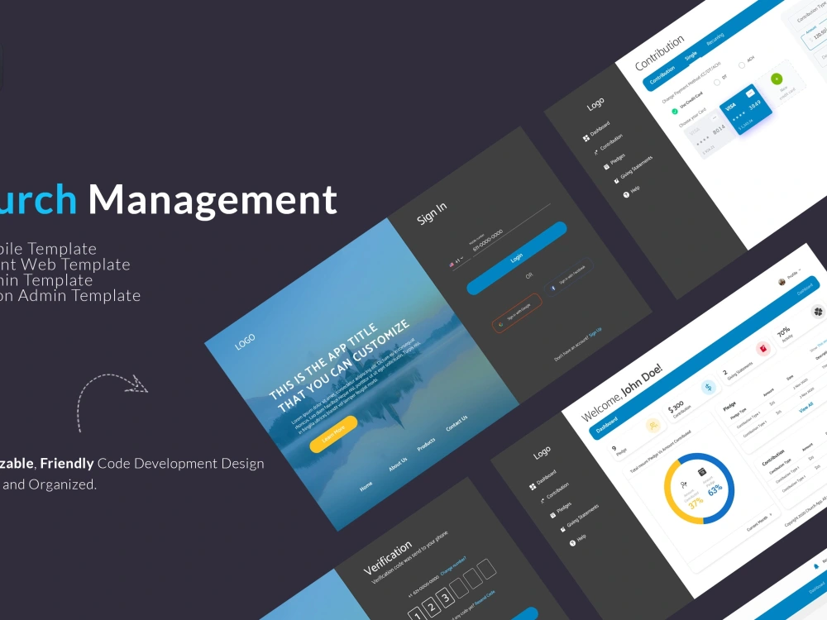Click the yellow Learn More button
Viewport: 827px width, 620px height.
click(333, 435)
